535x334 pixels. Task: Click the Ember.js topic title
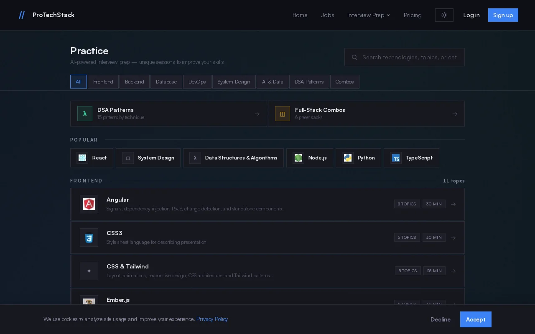[x=118, y=300]
